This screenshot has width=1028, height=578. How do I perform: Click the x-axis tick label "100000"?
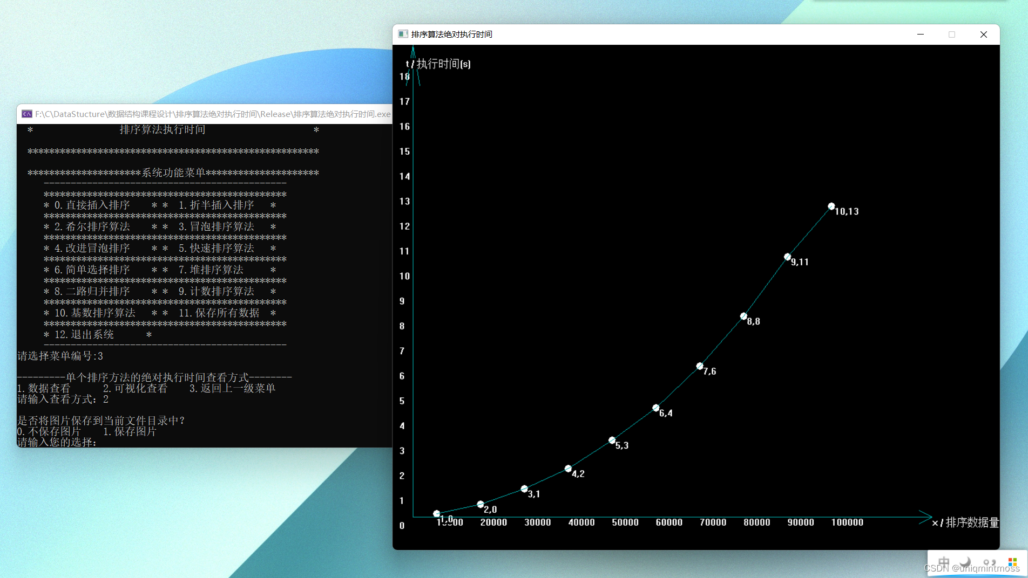(x=847, y=522)
